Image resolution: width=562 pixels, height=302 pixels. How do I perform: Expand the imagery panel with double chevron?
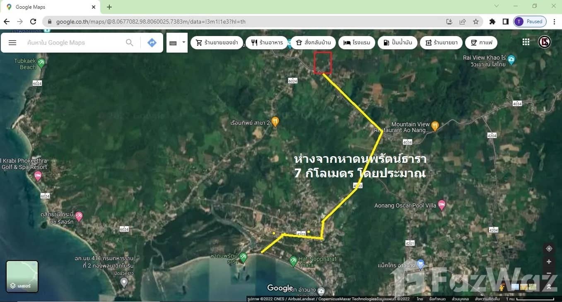click(549, 287)
